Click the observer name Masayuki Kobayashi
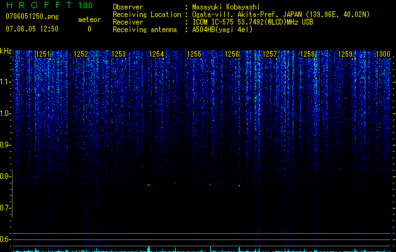The width and height of the screenshot is (396, 252). (x=226, y=7)
